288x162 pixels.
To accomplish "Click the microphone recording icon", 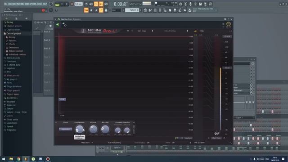I will pos(190,4).
